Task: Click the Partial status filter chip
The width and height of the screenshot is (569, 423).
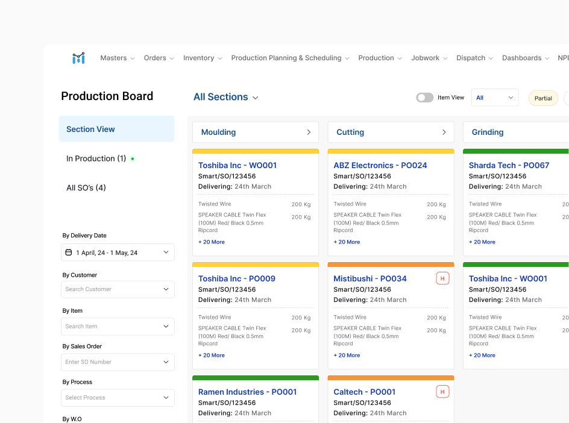Action: [x=542, y=98]
